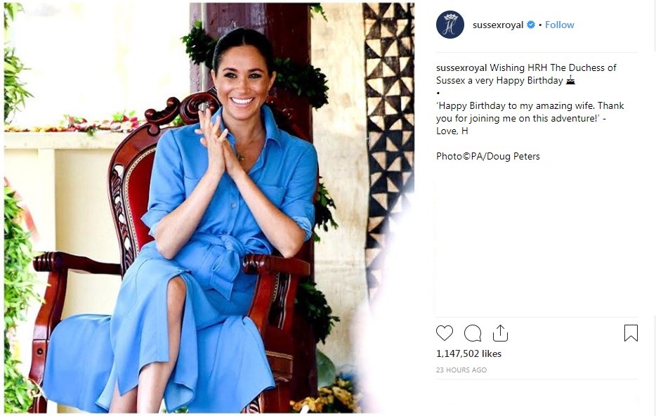
Task: Share the post using share icon
Action: (x=500, y=333)
